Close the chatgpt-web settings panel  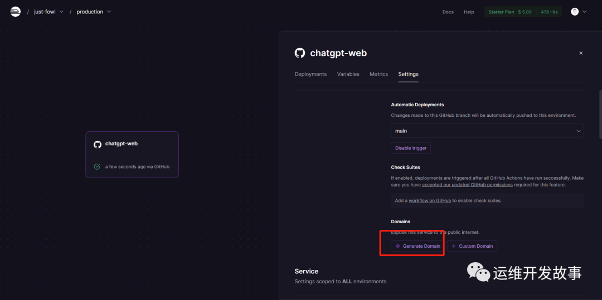click(x=581, y=53)
